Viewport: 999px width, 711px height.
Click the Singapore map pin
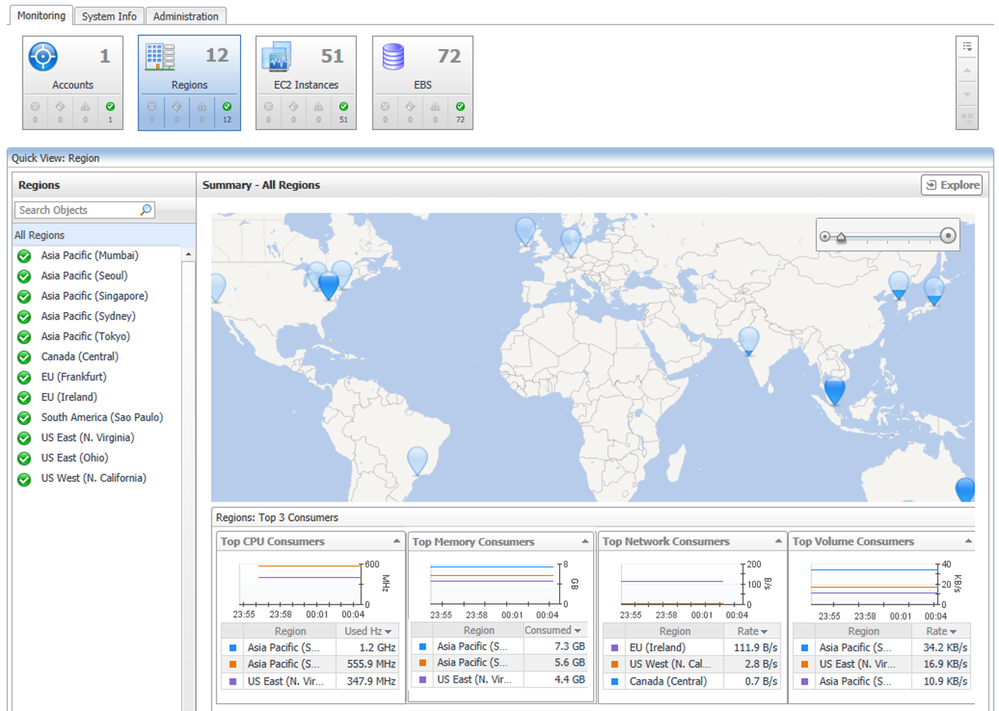pos(834,390)
